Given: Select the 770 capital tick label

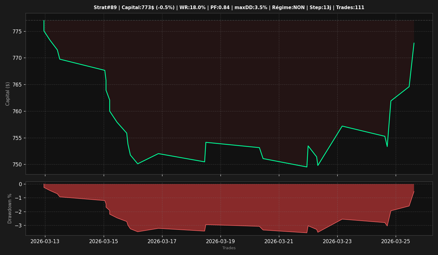Looking at the screenshot, I should coord(17,58).
